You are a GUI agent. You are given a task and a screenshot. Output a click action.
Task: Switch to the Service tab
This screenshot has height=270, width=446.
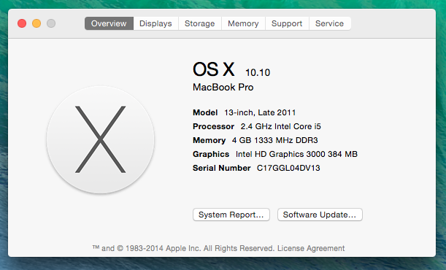(330, 23)
